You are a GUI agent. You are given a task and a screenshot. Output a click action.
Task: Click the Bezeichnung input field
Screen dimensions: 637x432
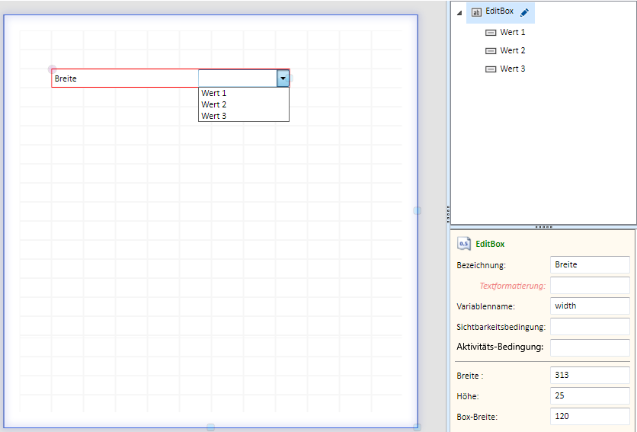pyautogui.click(x=590, y=264)
